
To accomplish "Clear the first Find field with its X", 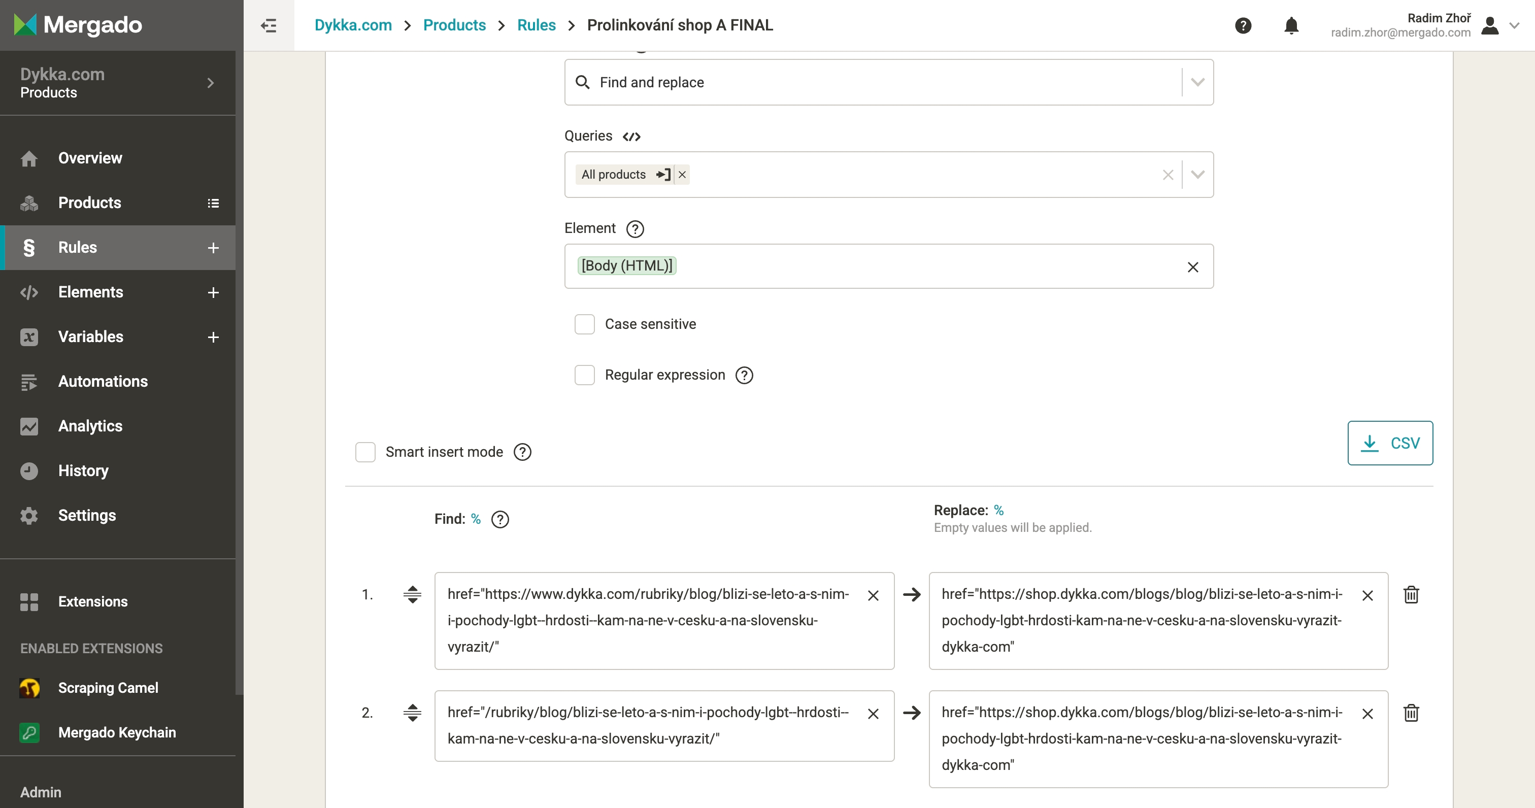I will (873, 595).
